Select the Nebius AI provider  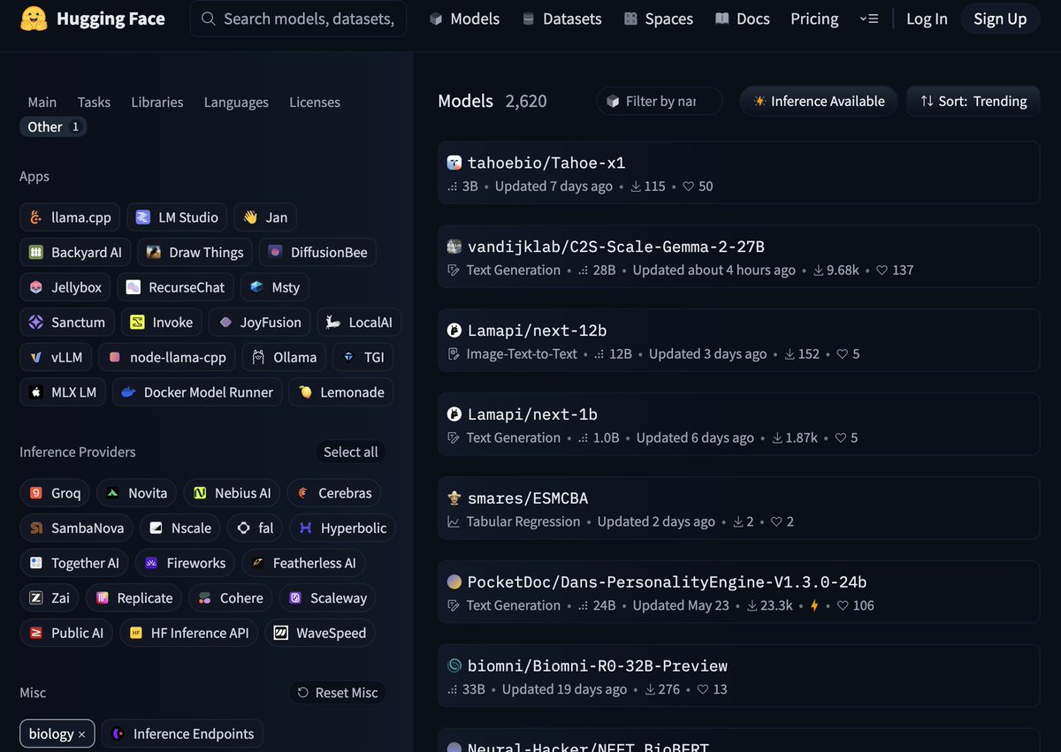click(233, 493)
